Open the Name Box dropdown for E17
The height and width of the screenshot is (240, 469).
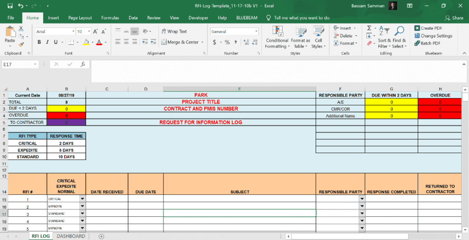35,64
